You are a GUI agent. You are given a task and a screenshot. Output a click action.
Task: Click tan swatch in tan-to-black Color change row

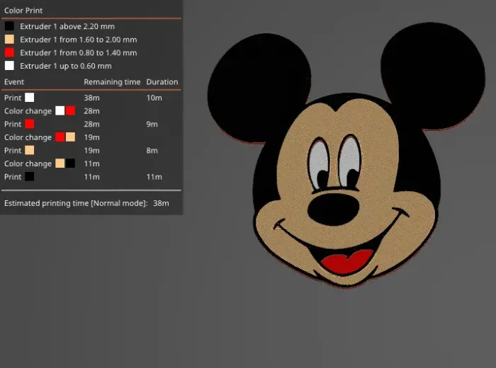[x=60, y=163]
